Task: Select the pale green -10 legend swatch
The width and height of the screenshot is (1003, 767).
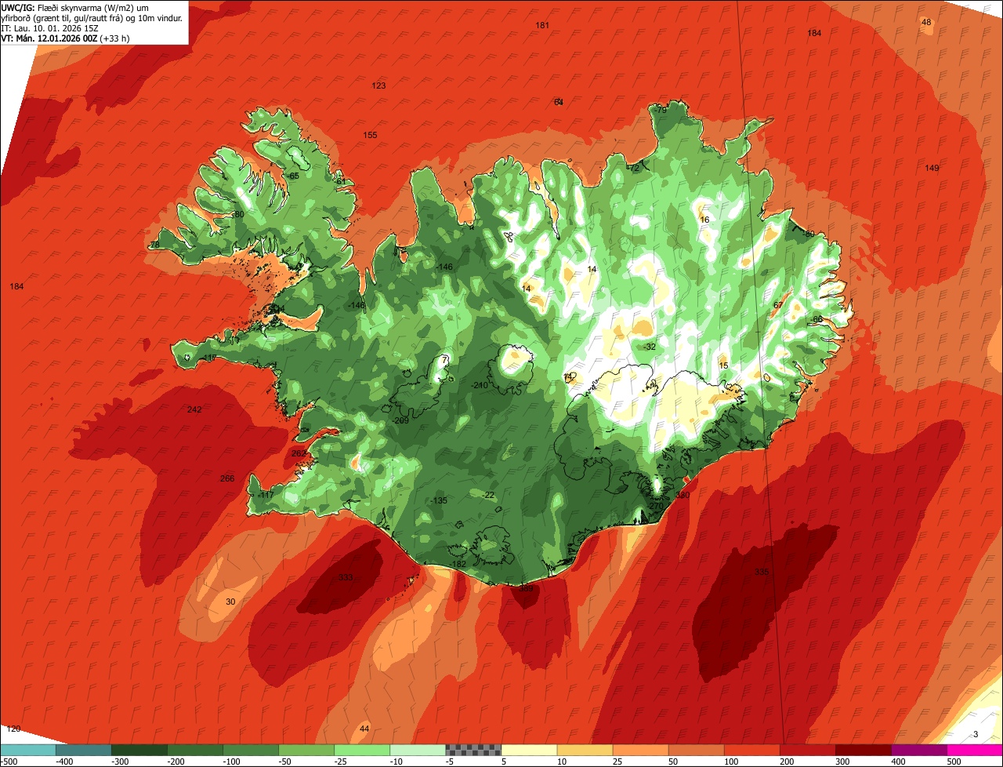Action: tap(418, 749)
